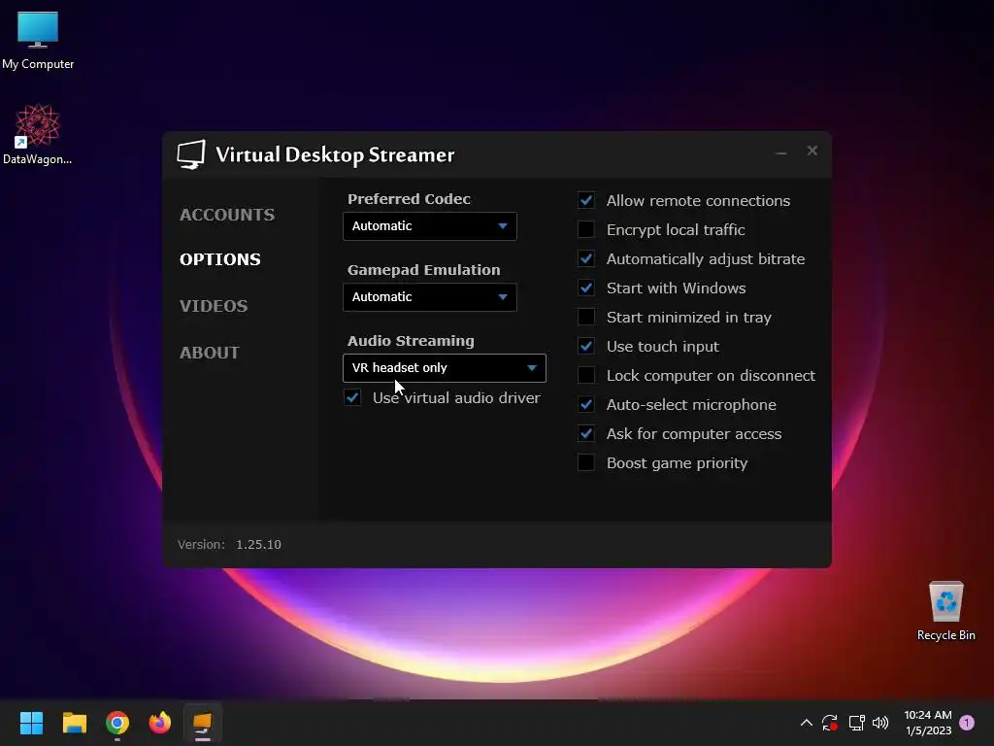Click the Virtual Desktop Streamer monitor logo

(191, 154)
